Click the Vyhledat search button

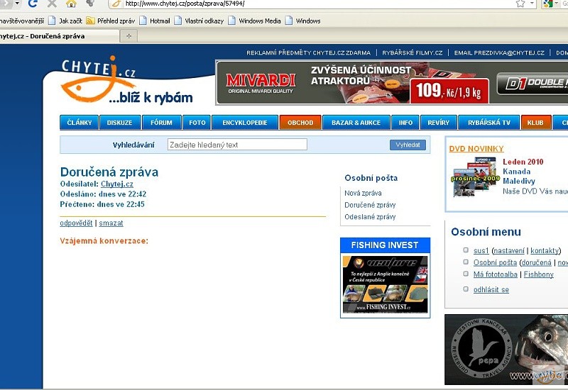tap(408, 145)
